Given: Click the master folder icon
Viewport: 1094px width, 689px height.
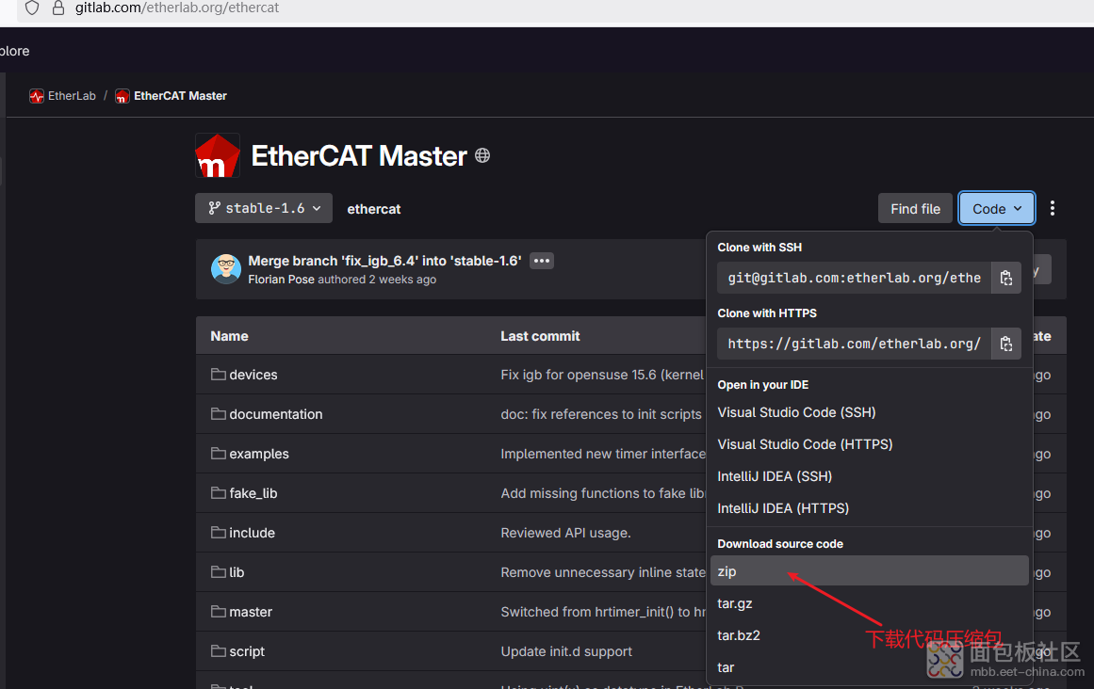Looking at the screenshot, I should point(219,612).
